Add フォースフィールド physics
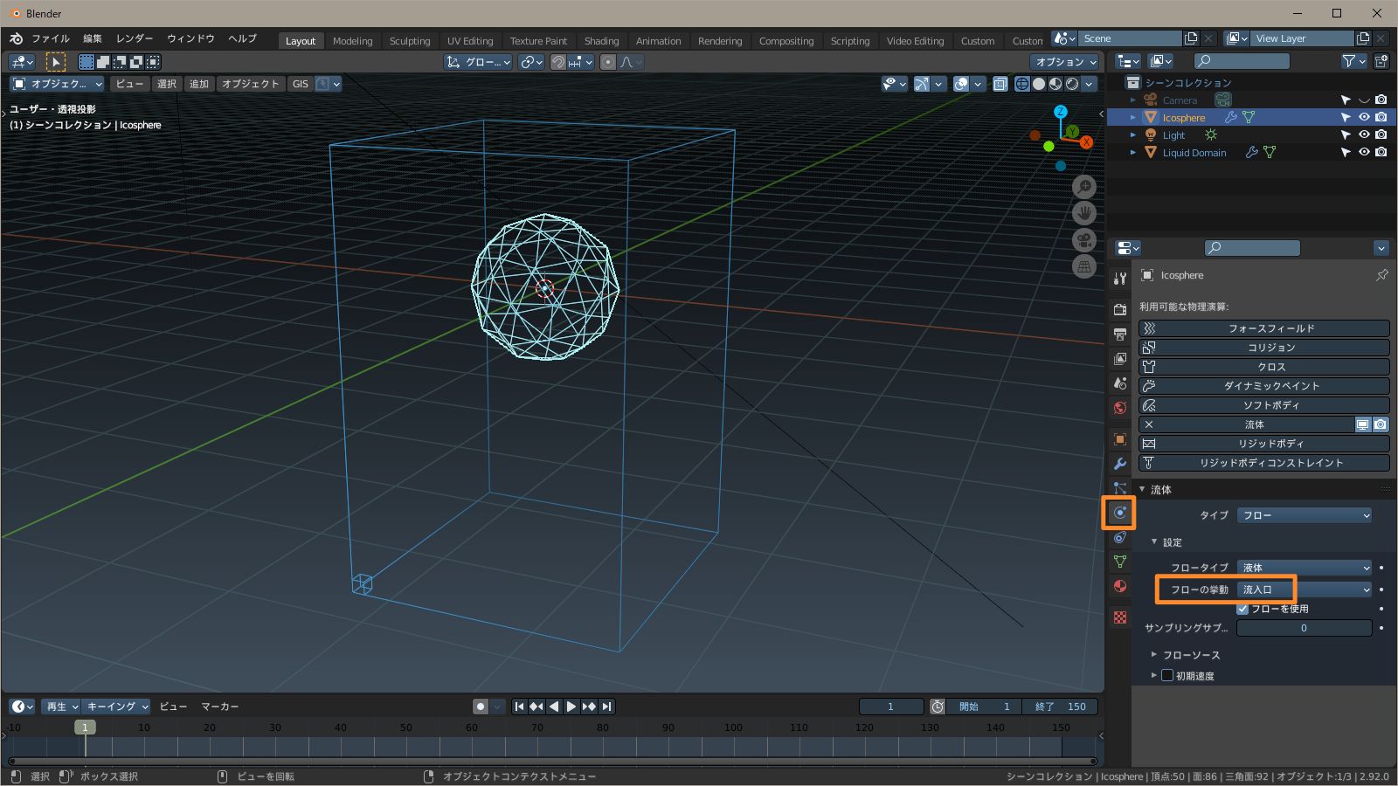 point(1263,328)
